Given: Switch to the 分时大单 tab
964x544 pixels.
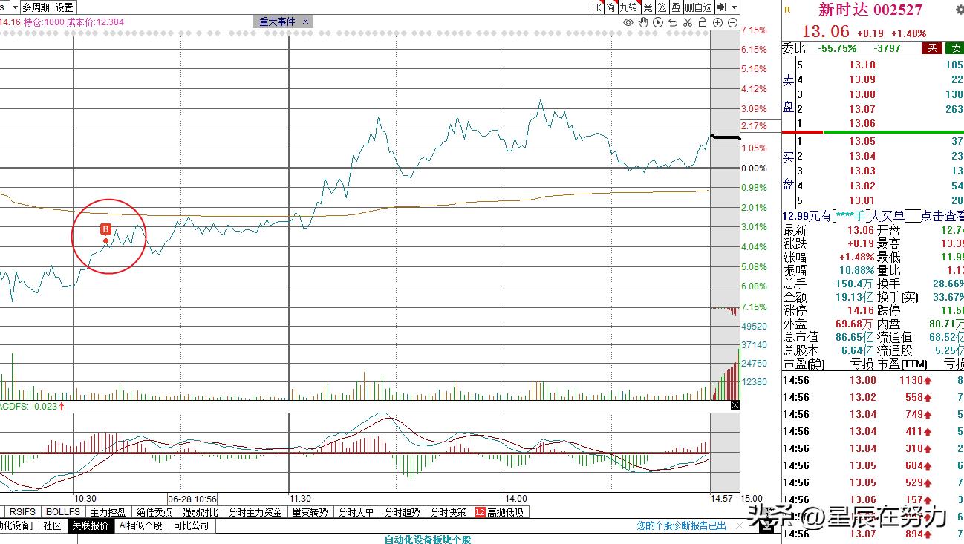Looking at the screenshot, I should (x=356, y=512).
